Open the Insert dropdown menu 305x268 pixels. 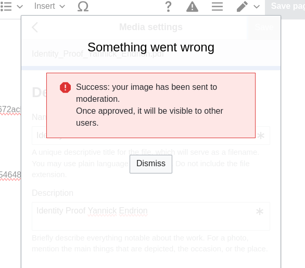[x=49, y=6]
